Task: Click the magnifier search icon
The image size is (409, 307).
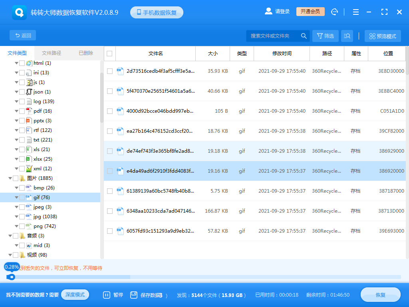Action: [304, 36]
